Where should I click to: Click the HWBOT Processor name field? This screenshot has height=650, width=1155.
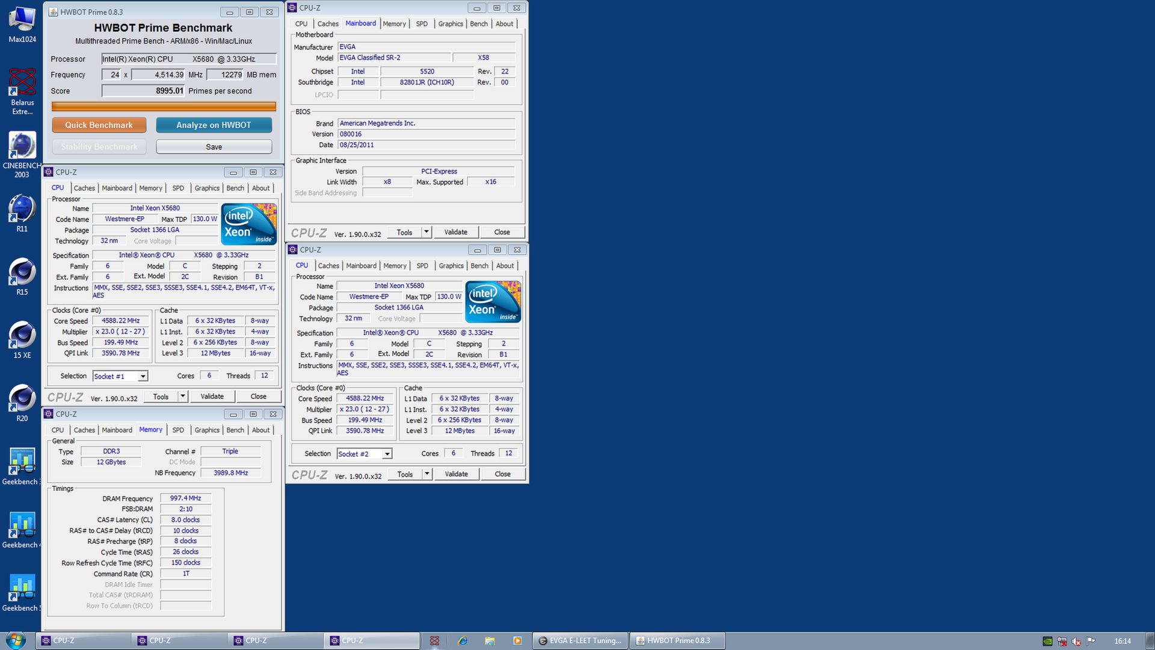[189, 59]
